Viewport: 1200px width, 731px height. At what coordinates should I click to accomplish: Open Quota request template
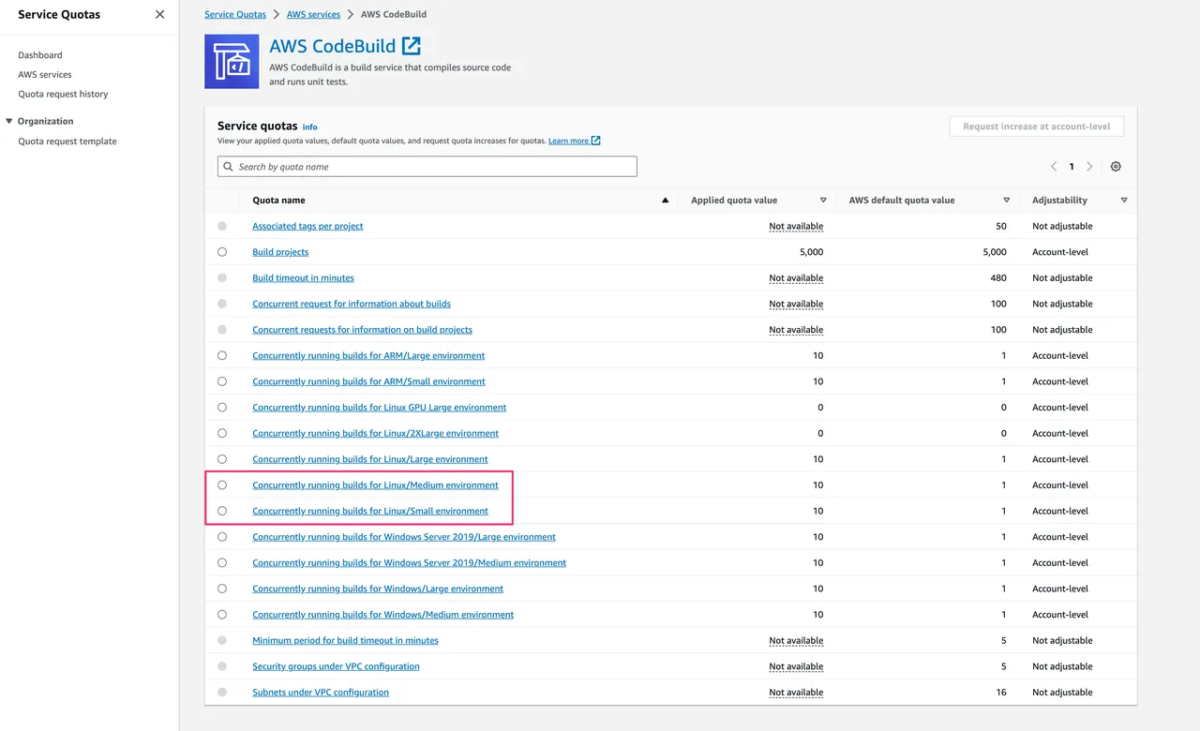[67, 142]
